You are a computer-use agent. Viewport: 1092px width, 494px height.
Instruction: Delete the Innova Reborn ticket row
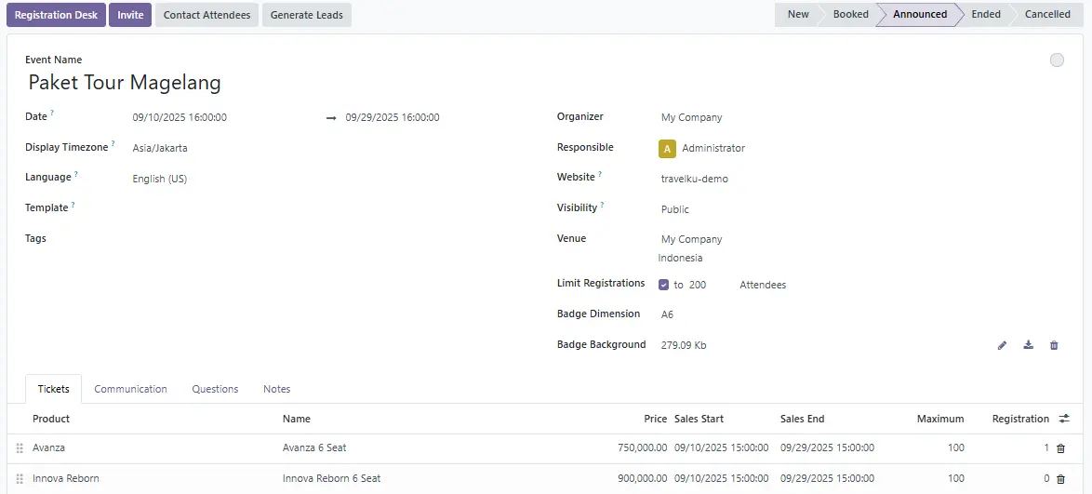tap(1060, 479)
